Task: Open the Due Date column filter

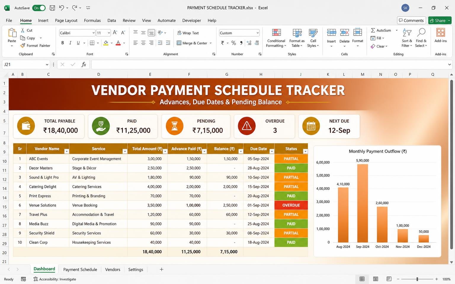Action: tap(272, 151)
